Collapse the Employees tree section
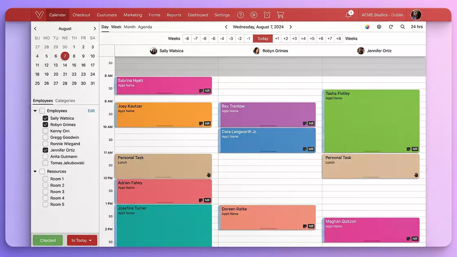 point(35,111)
